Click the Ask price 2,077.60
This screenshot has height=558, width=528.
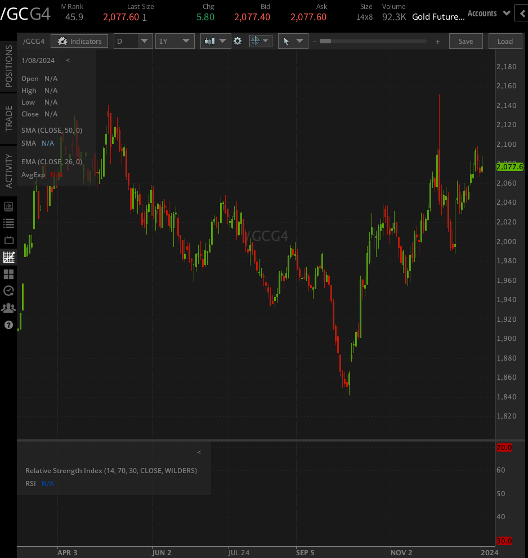point(308,17)
